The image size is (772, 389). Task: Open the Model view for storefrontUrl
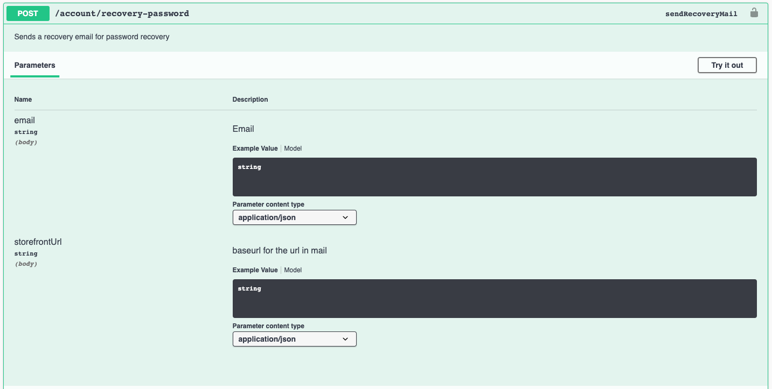[x=293, y=270]
